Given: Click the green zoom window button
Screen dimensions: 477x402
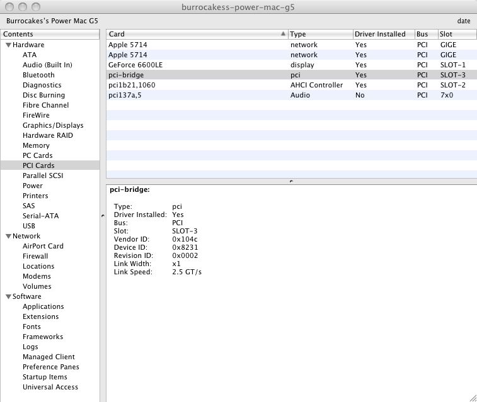Looking at the screenshot, I should pyautogui.click(x=36, y=7).
